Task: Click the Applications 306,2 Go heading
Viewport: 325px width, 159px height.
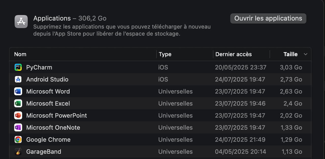Action: coord(70,18)
